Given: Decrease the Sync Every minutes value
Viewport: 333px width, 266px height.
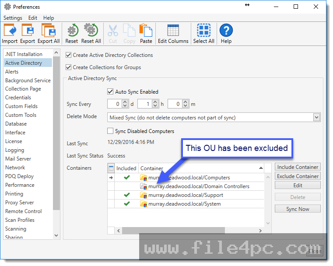Looking at the screenshot, I should pyautogui.click(x=185, y=106).
